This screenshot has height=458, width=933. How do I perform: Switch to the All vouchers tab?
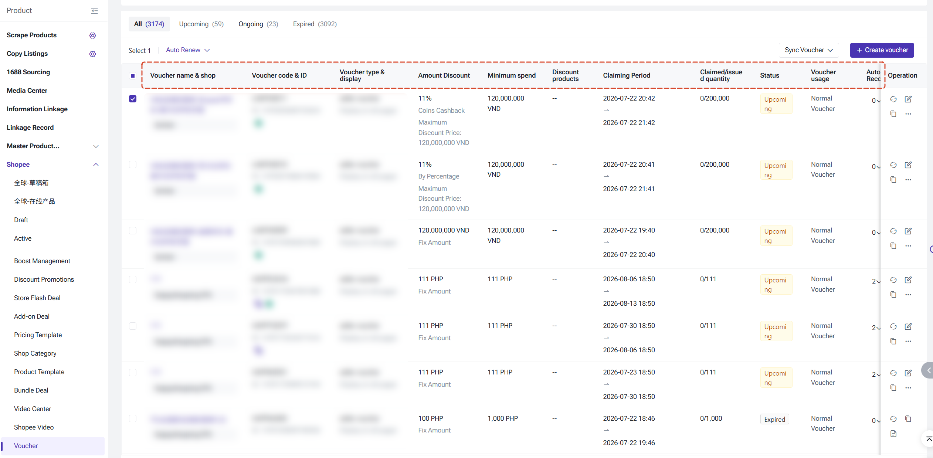coord(149,24)
